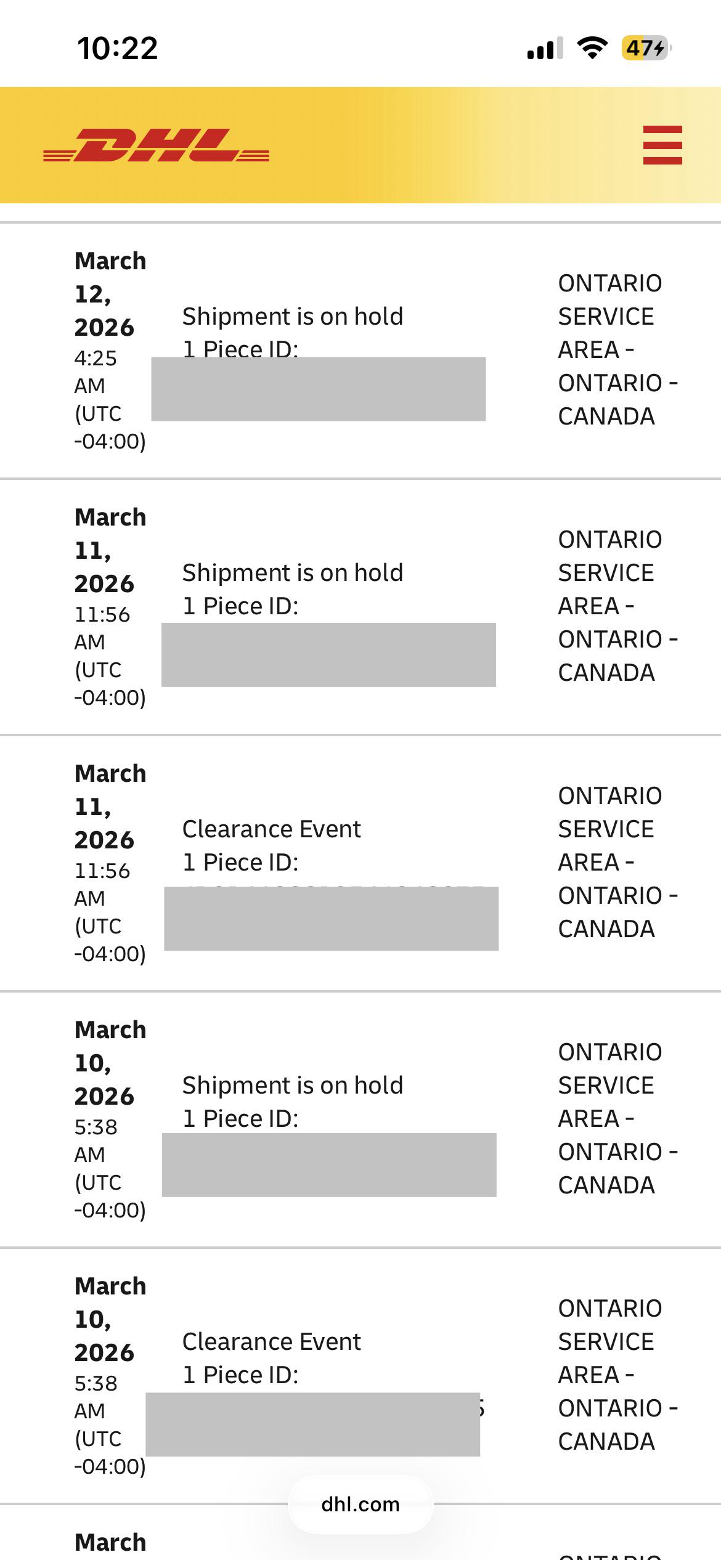Image resolution: width=721 pixels, height=1560 pixels.
Task: Tap the 4:25 AM timestamp
Action: click(96, 372)
